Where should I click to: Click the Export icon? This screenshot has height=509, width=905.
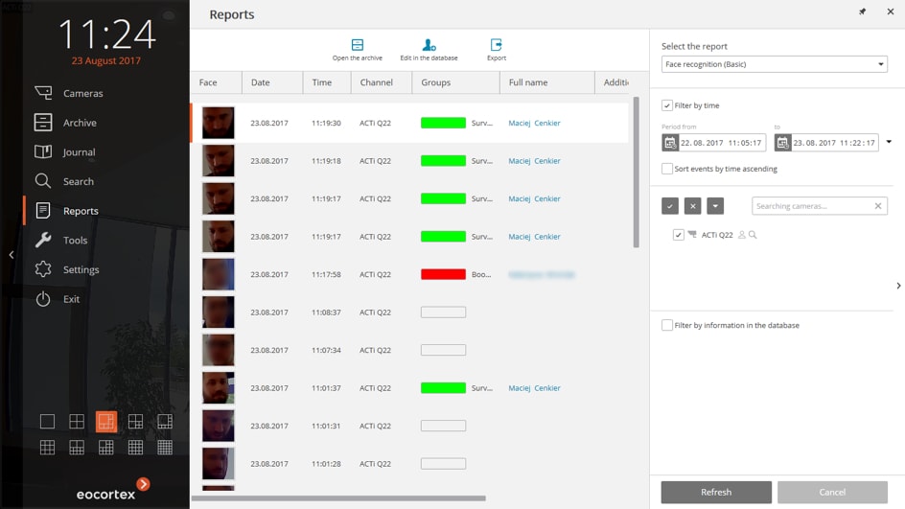click(x=496, y=45)
